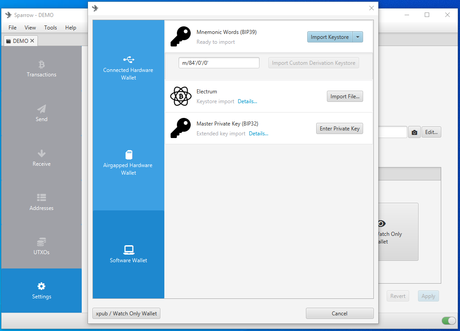Open the UTXOs sidebar section
Screen dimensions: 460x331
(x=42, y=247)
